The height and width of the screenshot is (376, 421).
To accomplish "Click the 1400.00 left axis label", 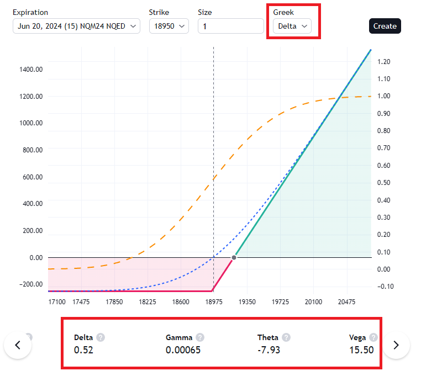I will 31,70.
